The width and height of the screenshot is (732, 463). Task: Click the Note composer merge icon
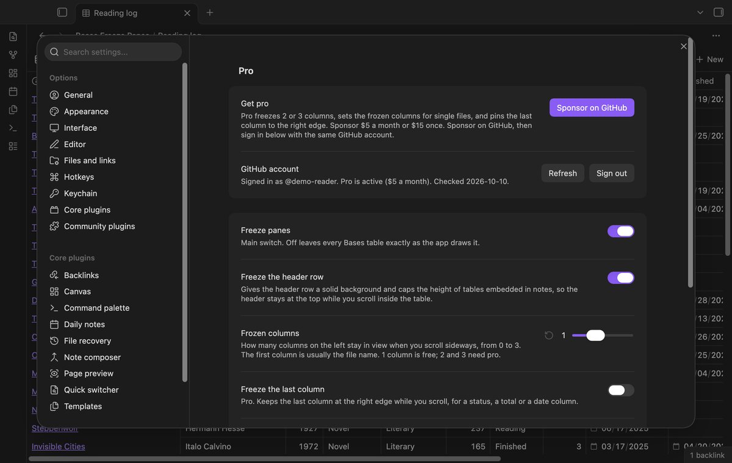(x=54, y=358)
